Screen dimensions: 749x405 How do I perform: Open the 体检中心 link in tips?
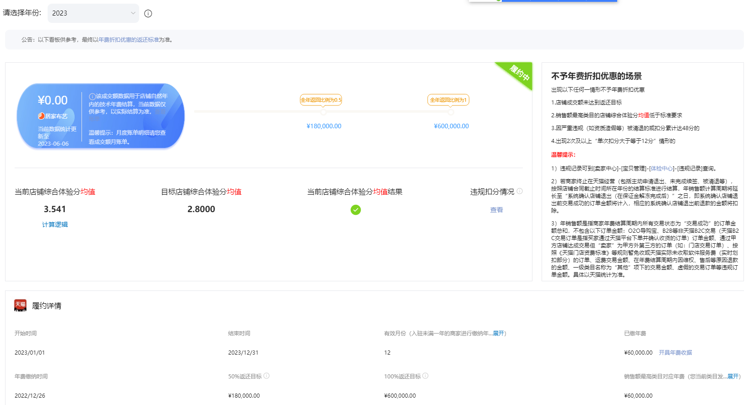(x=662, y=169)
